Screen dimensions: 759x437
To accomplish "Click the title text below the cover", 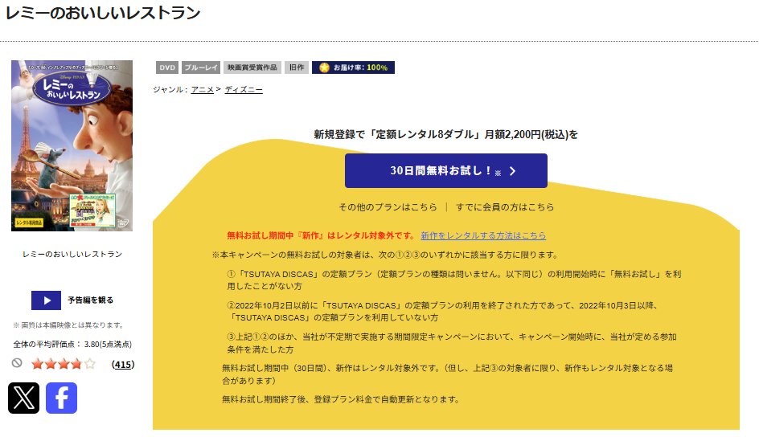I will [x=72, y=255].
